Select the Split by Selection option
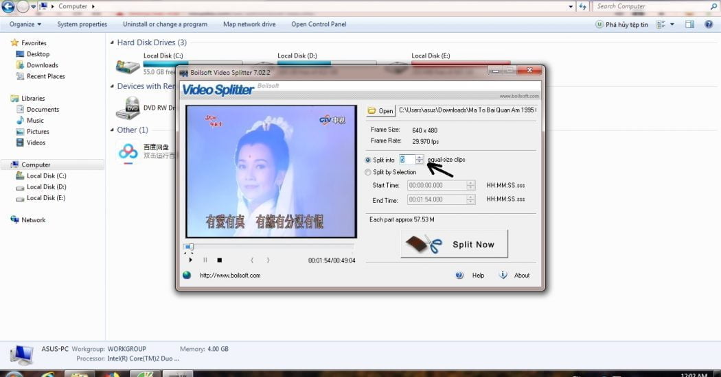721x377 pixels. pyautogui.click(x=368, y=172)
